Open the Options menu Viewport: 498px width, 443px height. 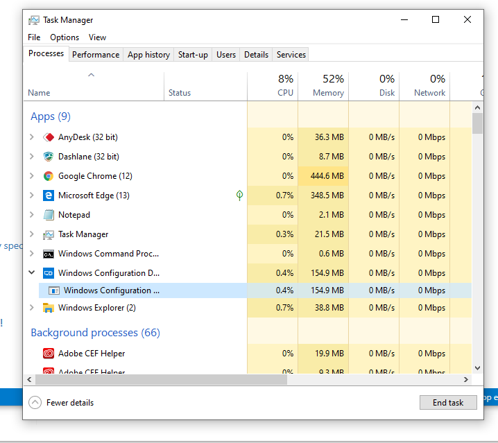tap(65, 37)
